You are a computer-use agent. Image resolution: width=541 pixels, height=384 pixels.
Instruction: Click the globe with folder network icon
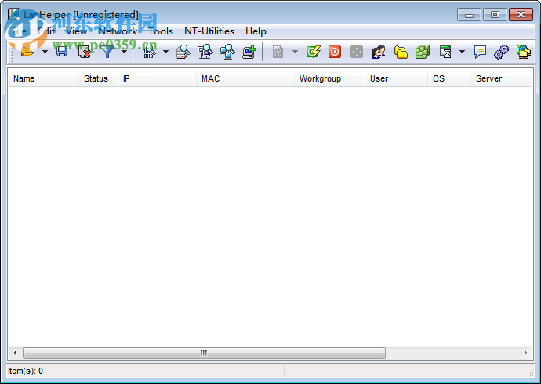(524, 52)
